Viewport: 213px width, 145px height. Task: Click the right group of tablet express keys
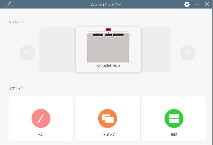[x=118, y=35]
